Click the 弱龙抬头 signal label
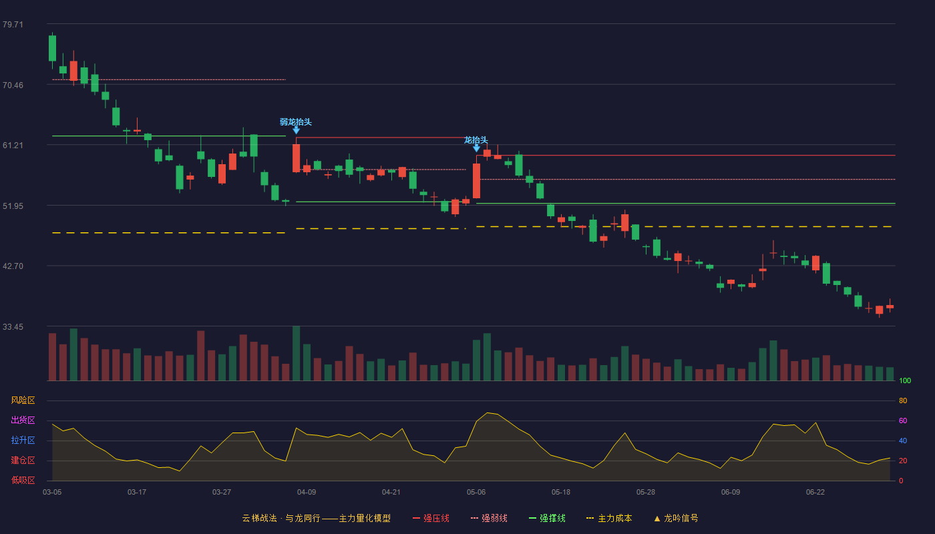 pyautogui.click(x=296, y=121)
